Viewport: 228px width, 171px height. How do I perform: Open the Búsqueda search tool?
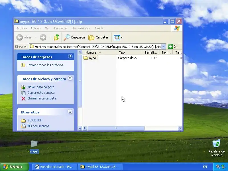pos(74,37)
